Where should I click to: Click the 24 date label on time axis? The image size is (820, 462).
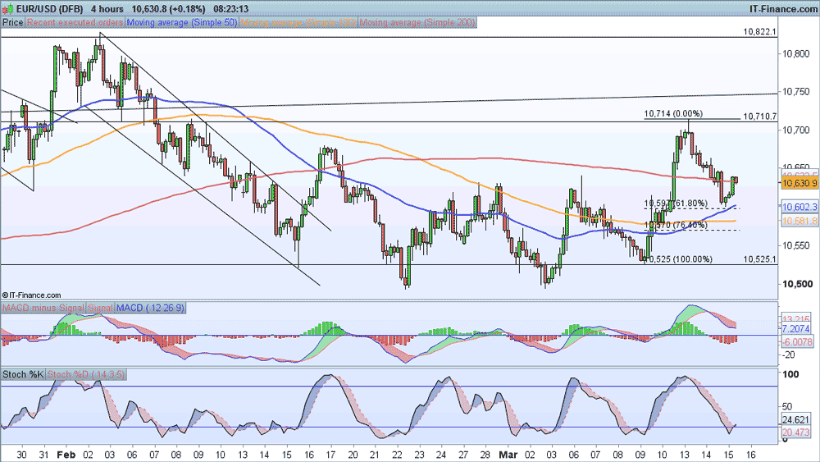[x=441, y=455]
